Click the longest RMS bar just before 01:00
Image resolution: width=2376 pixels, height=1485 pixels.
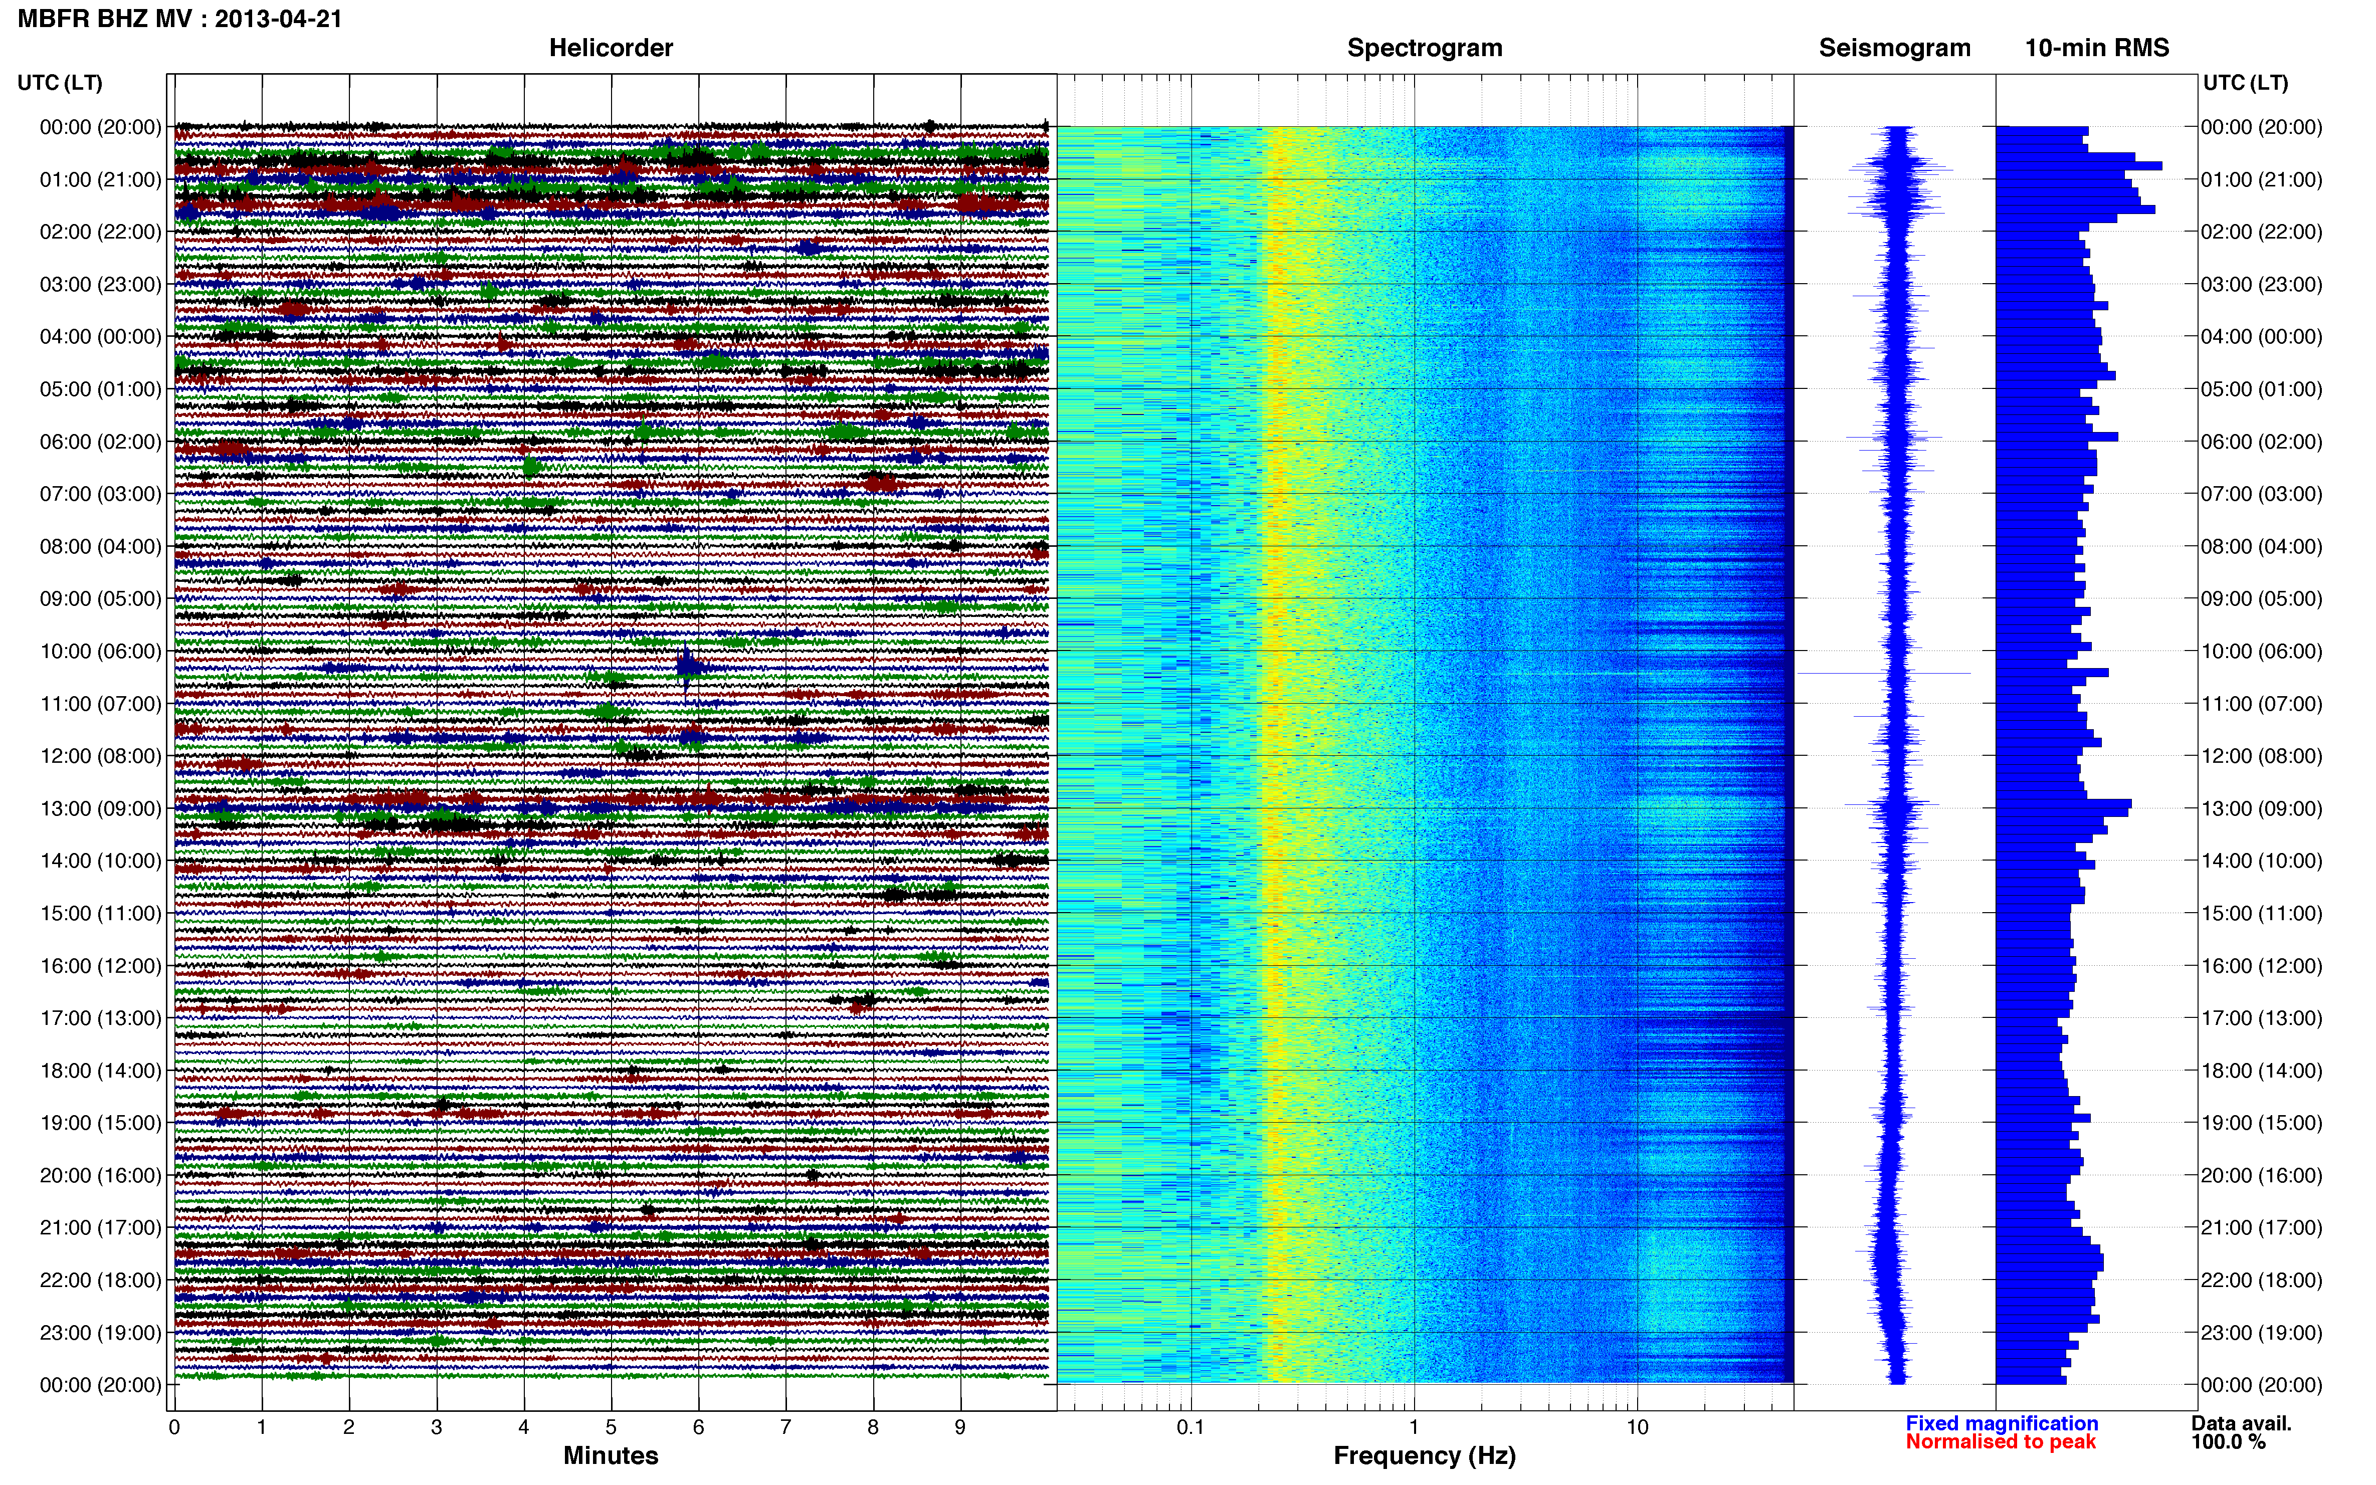coord(2079,166)
